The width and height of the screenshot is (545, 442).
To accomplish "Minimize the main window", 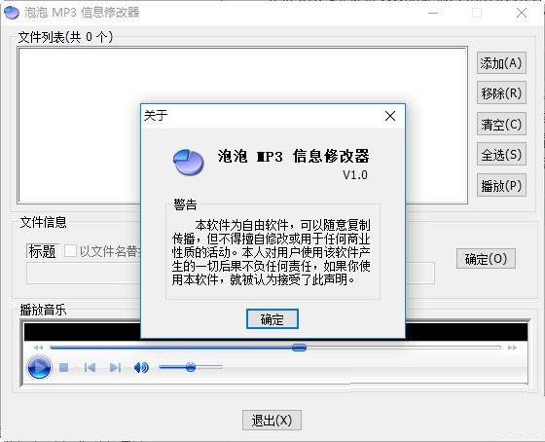I will tap(433, 13).
